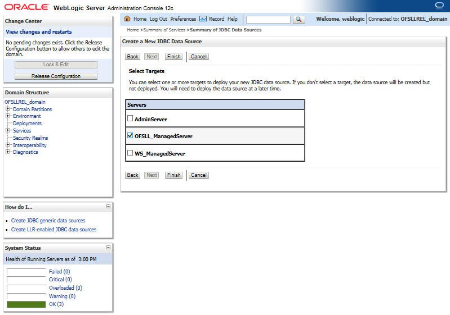Open Help in top menu
450x315 pixels.
(x=233, y=19)
